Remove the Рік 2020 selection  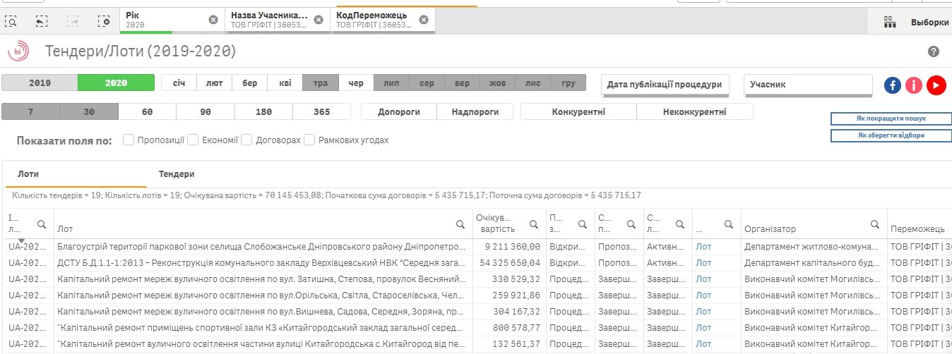213,20
